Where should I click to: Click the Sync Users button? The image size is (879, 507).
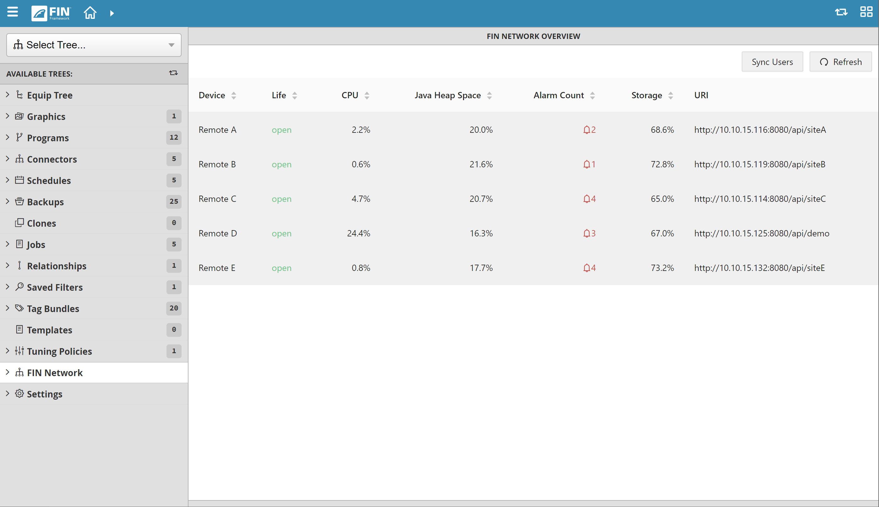(x=772, y=62)
